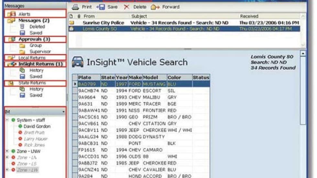Screen dimensions: 317x178
Task: Click the Plate column header
Action: (x=85, y=77)
